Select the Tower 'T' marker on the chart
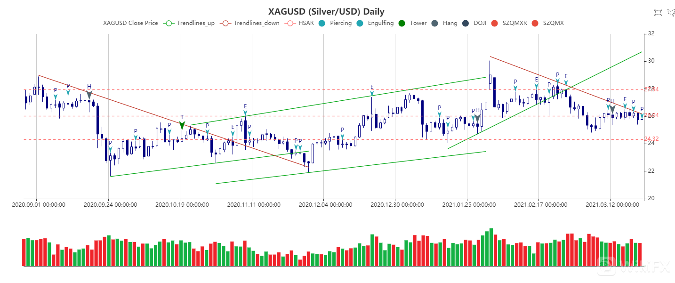Screen dimensions: 675x283 click(182, 125)
